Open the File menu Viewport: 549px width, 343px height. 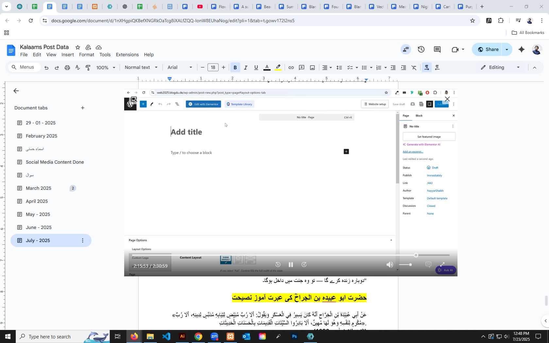coord(24,55)
